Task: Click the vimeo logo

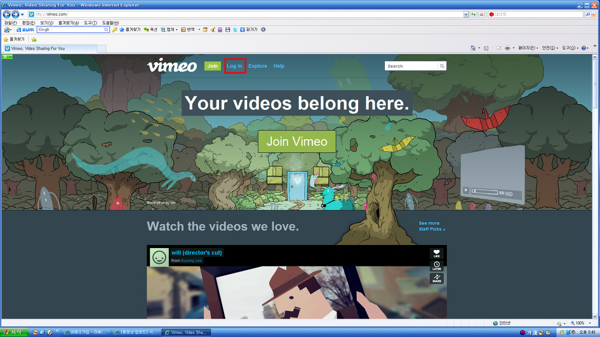Action: [172, 65]
